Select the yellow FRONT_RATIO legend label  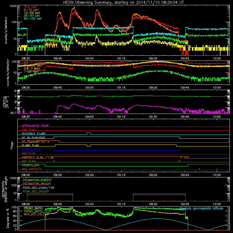click(33, 208)
